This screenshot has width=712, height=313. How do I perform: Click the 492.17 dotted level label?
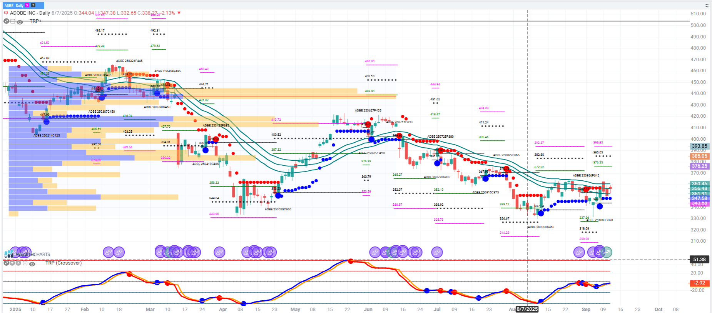pyautogui.click(x=100, y=30)
